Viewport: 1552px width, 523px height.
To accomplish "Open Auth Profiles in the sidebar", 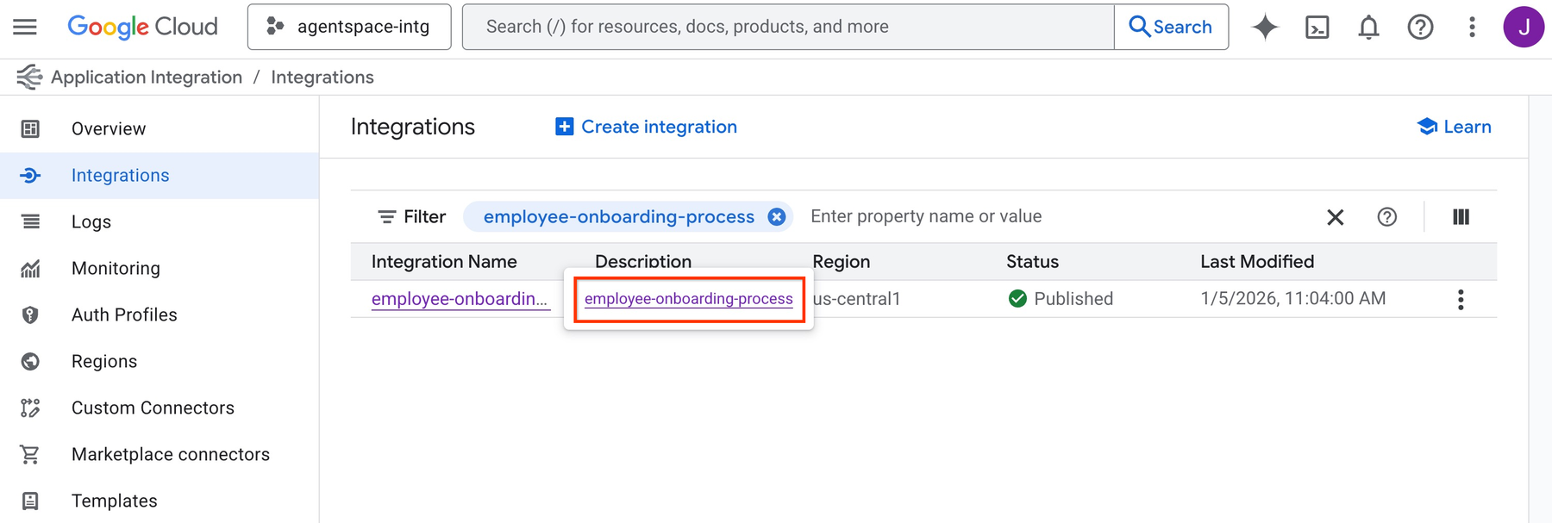I will click(160, 314).
